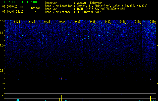This screenshot has height=101, width=158.
Task: Click the 0423 time marker
Action: pos(47,22)
